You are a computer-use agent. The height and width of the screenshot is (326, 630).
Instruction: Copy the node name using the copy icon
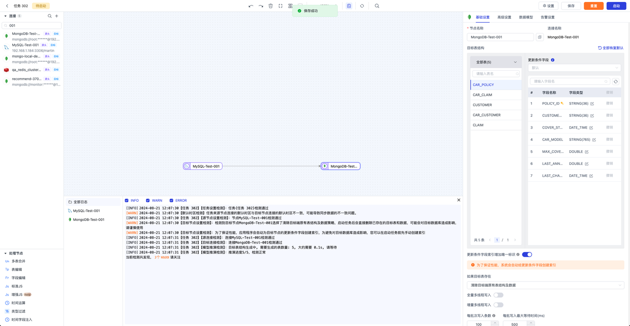coord(539,37)
